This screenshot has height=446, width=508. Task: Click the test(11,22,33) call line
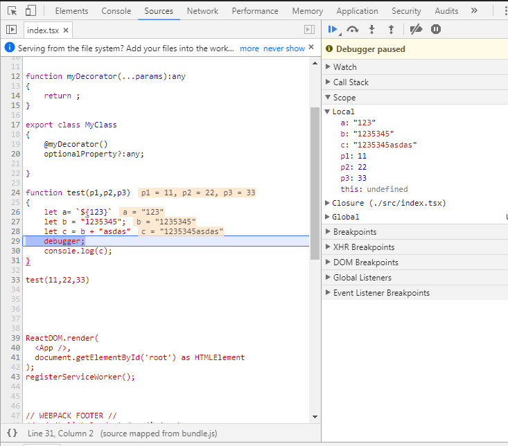tap(58, 280)
